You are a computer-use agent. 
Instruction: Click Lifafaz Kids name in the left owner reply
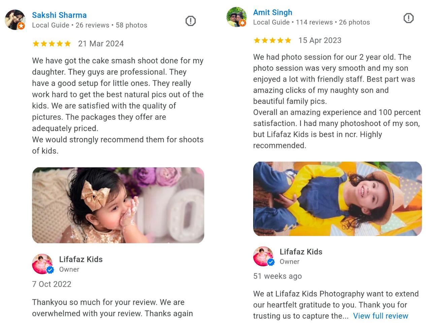[81, 259]
